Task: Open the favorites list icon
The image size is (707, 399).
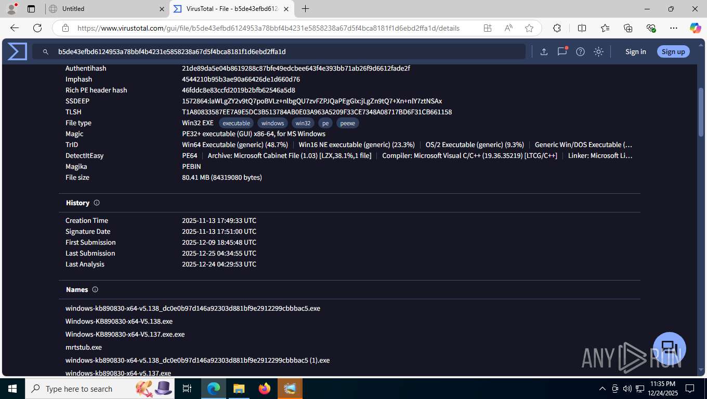Action: coord(605,28)
